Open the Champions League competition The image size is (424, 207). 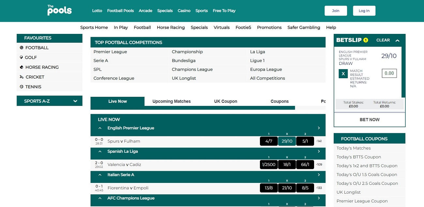pos(192,69)
